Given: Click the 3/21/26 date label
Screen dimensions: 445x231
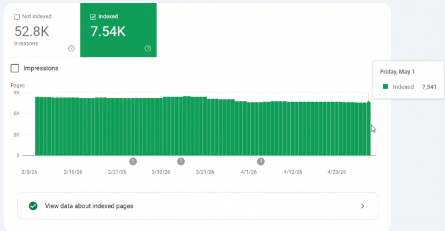Looking at the screenshot, I should (205, 172).
